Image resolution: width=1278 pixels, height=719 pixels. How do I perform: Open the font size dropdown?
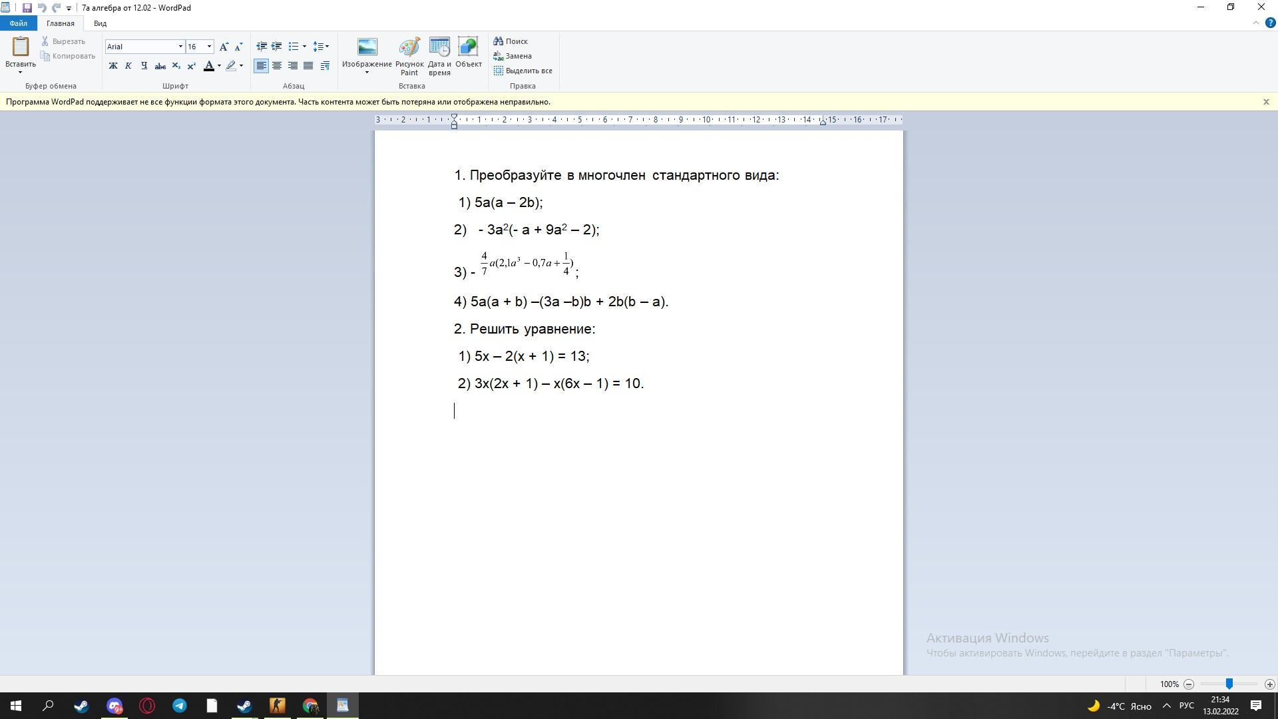click(x=209, y=47)
